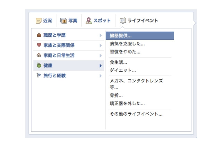Open the ライフイベント tab
The width and height of the screenshot is (222, 148).
[139, 21]
